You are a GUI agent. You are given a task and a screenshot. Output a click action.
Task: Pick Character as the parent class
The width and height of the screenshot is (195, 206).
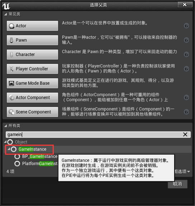32,55
